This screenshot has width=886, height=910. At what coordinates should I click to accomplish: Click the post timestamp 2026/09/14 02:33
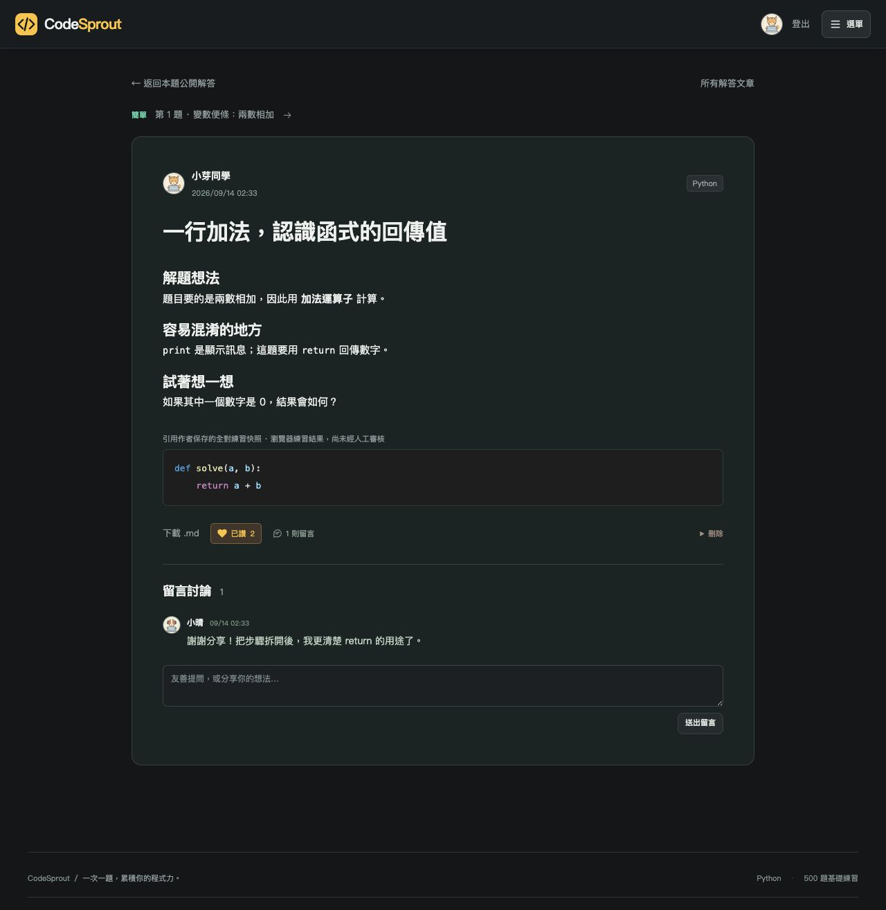(x=224, y=193)
